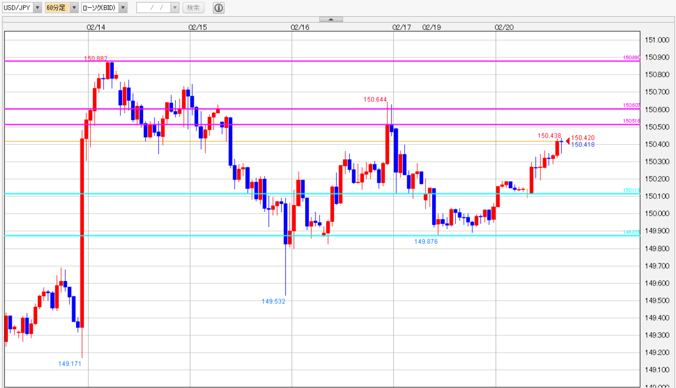Click the 02/16 date axis label
Image resolution: width=676 pixels, height=388 pixels.
[300, 26]
